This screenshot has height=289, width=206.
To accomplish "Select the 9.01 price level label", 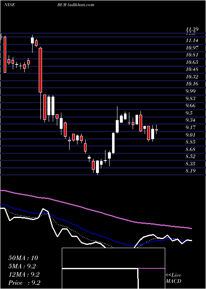I will [x=191, y=135].
